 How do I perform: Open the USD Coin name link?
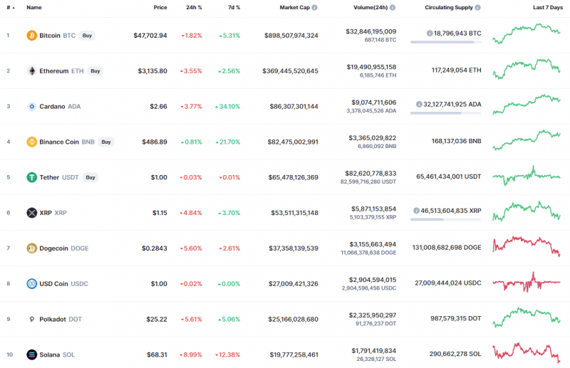[54, 283]
